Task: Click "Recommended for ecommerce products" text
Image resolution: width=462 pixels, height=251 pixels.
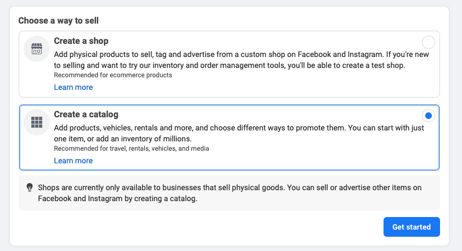Action: 112,75
